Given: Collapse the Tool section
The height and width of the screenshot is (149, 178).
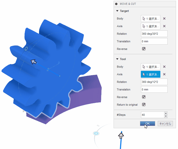Looking at the screenshot, I should point(117,59).
